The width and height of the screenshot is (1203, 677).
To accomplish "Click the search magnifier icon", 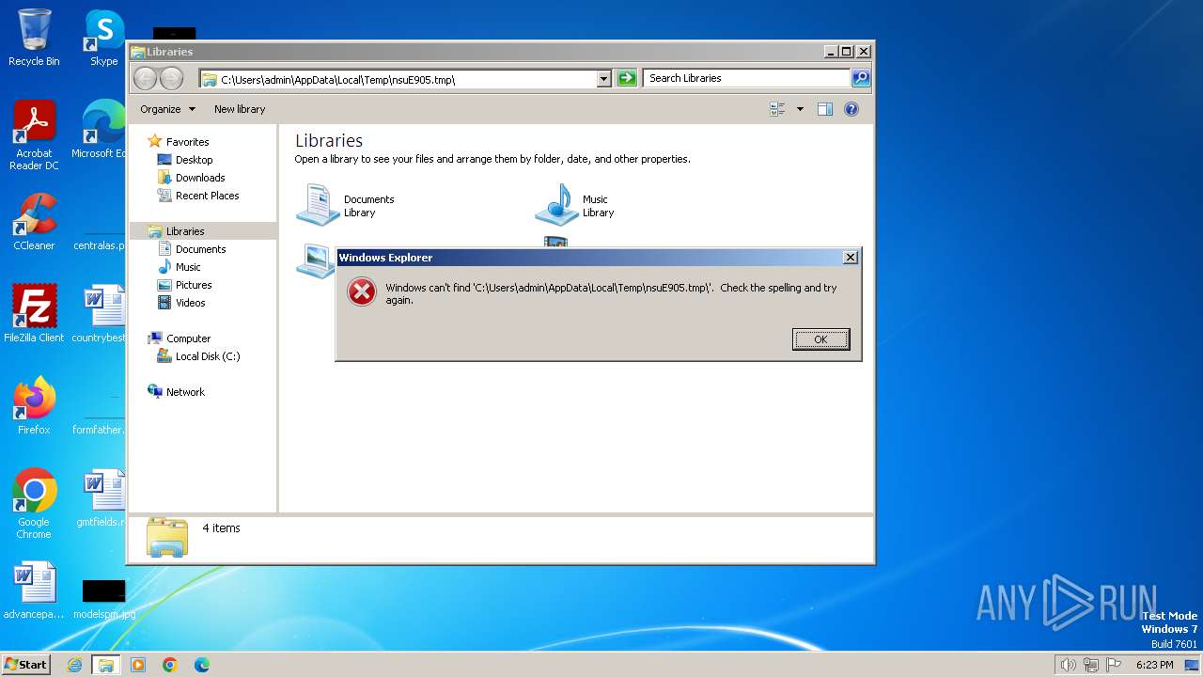I will 861,78.
